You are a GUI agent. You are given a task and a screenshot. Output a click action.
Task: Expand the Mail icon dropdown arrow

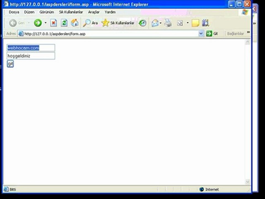pyautogui.click(x=161, y=23)
